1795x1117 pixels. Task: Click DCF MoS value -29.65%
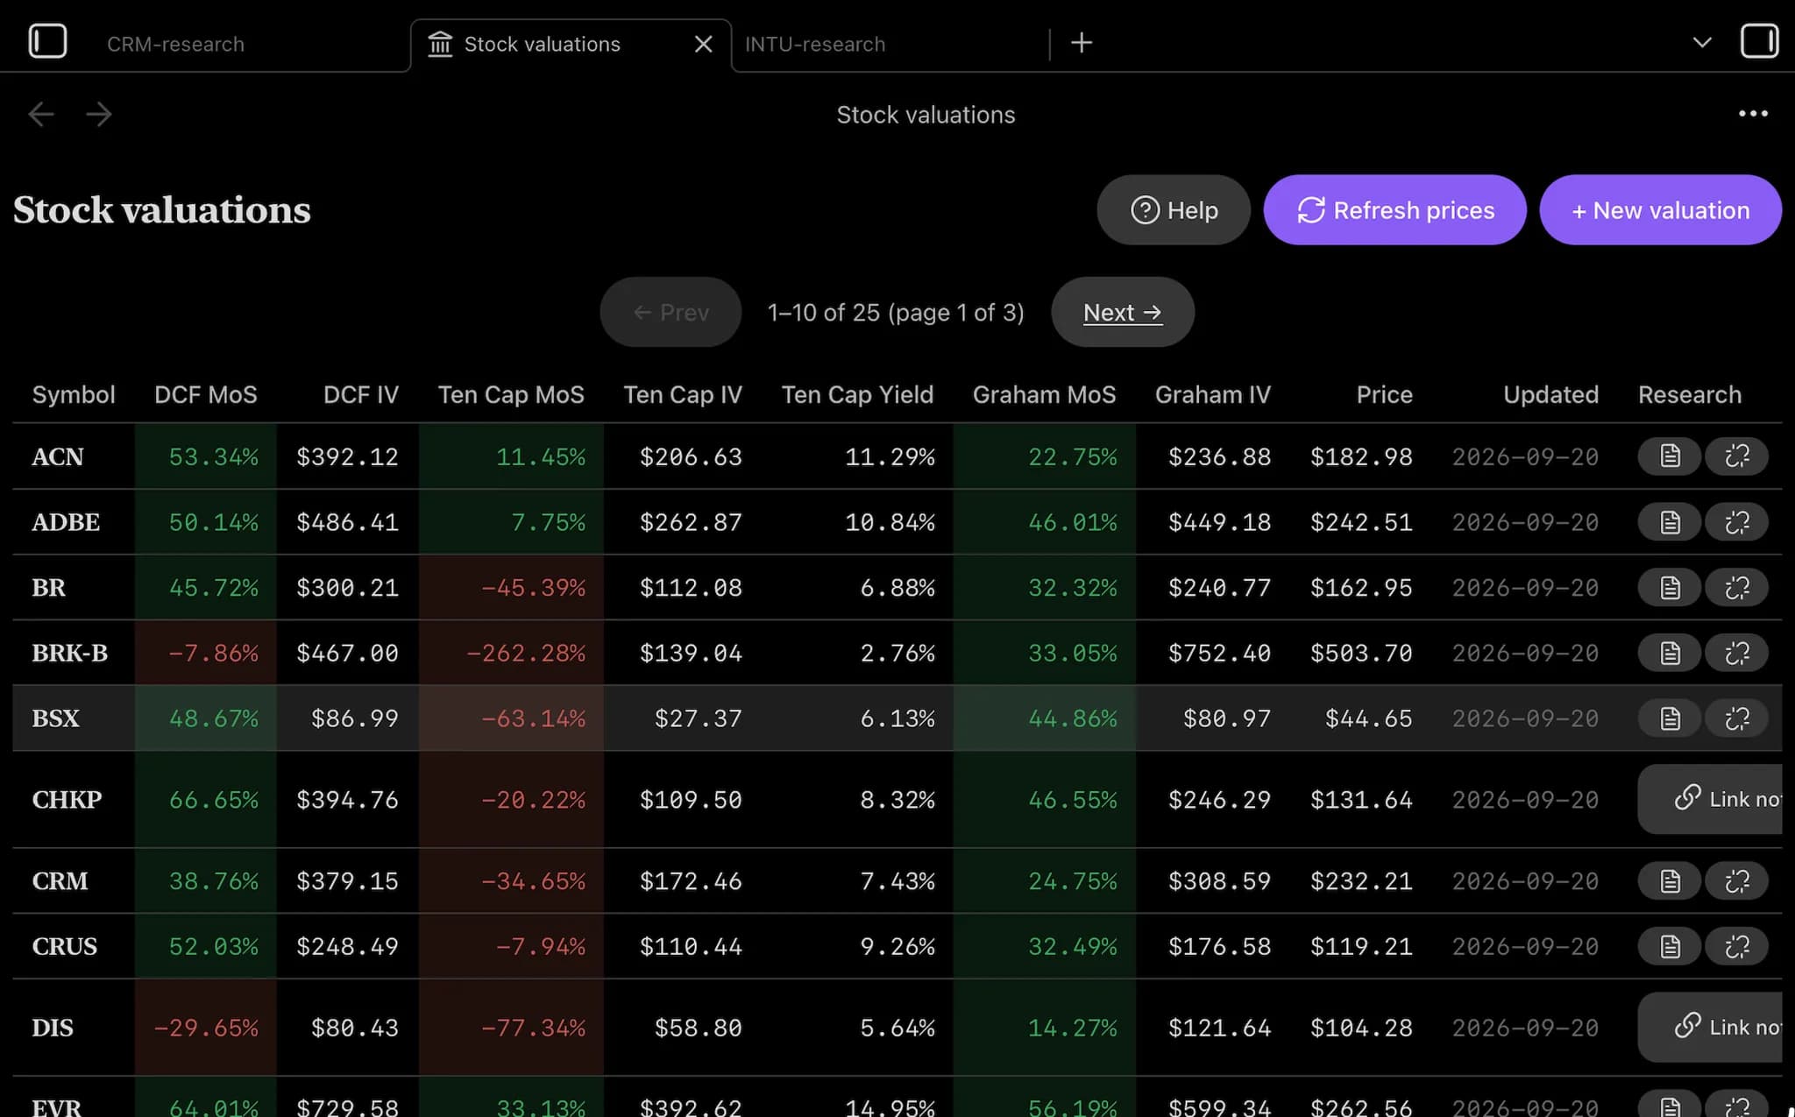206,1027
